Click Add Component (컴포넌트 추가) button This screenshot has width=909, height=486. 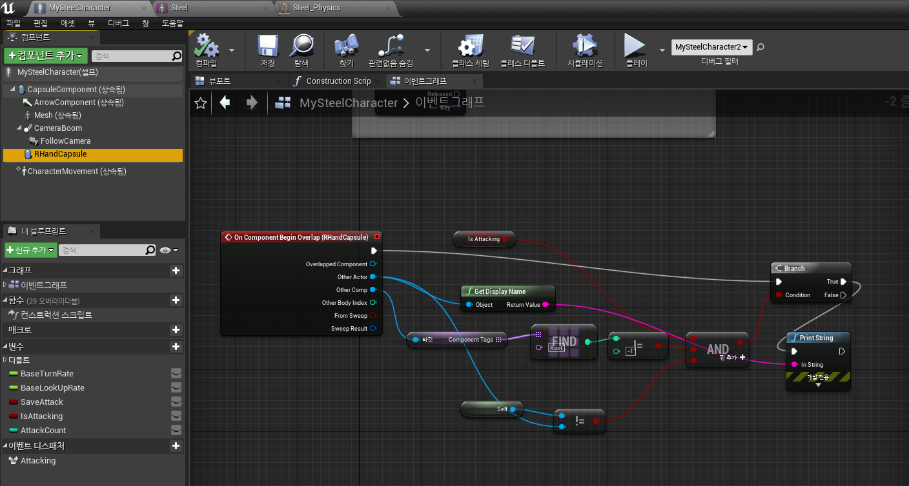tap(45, 56)
